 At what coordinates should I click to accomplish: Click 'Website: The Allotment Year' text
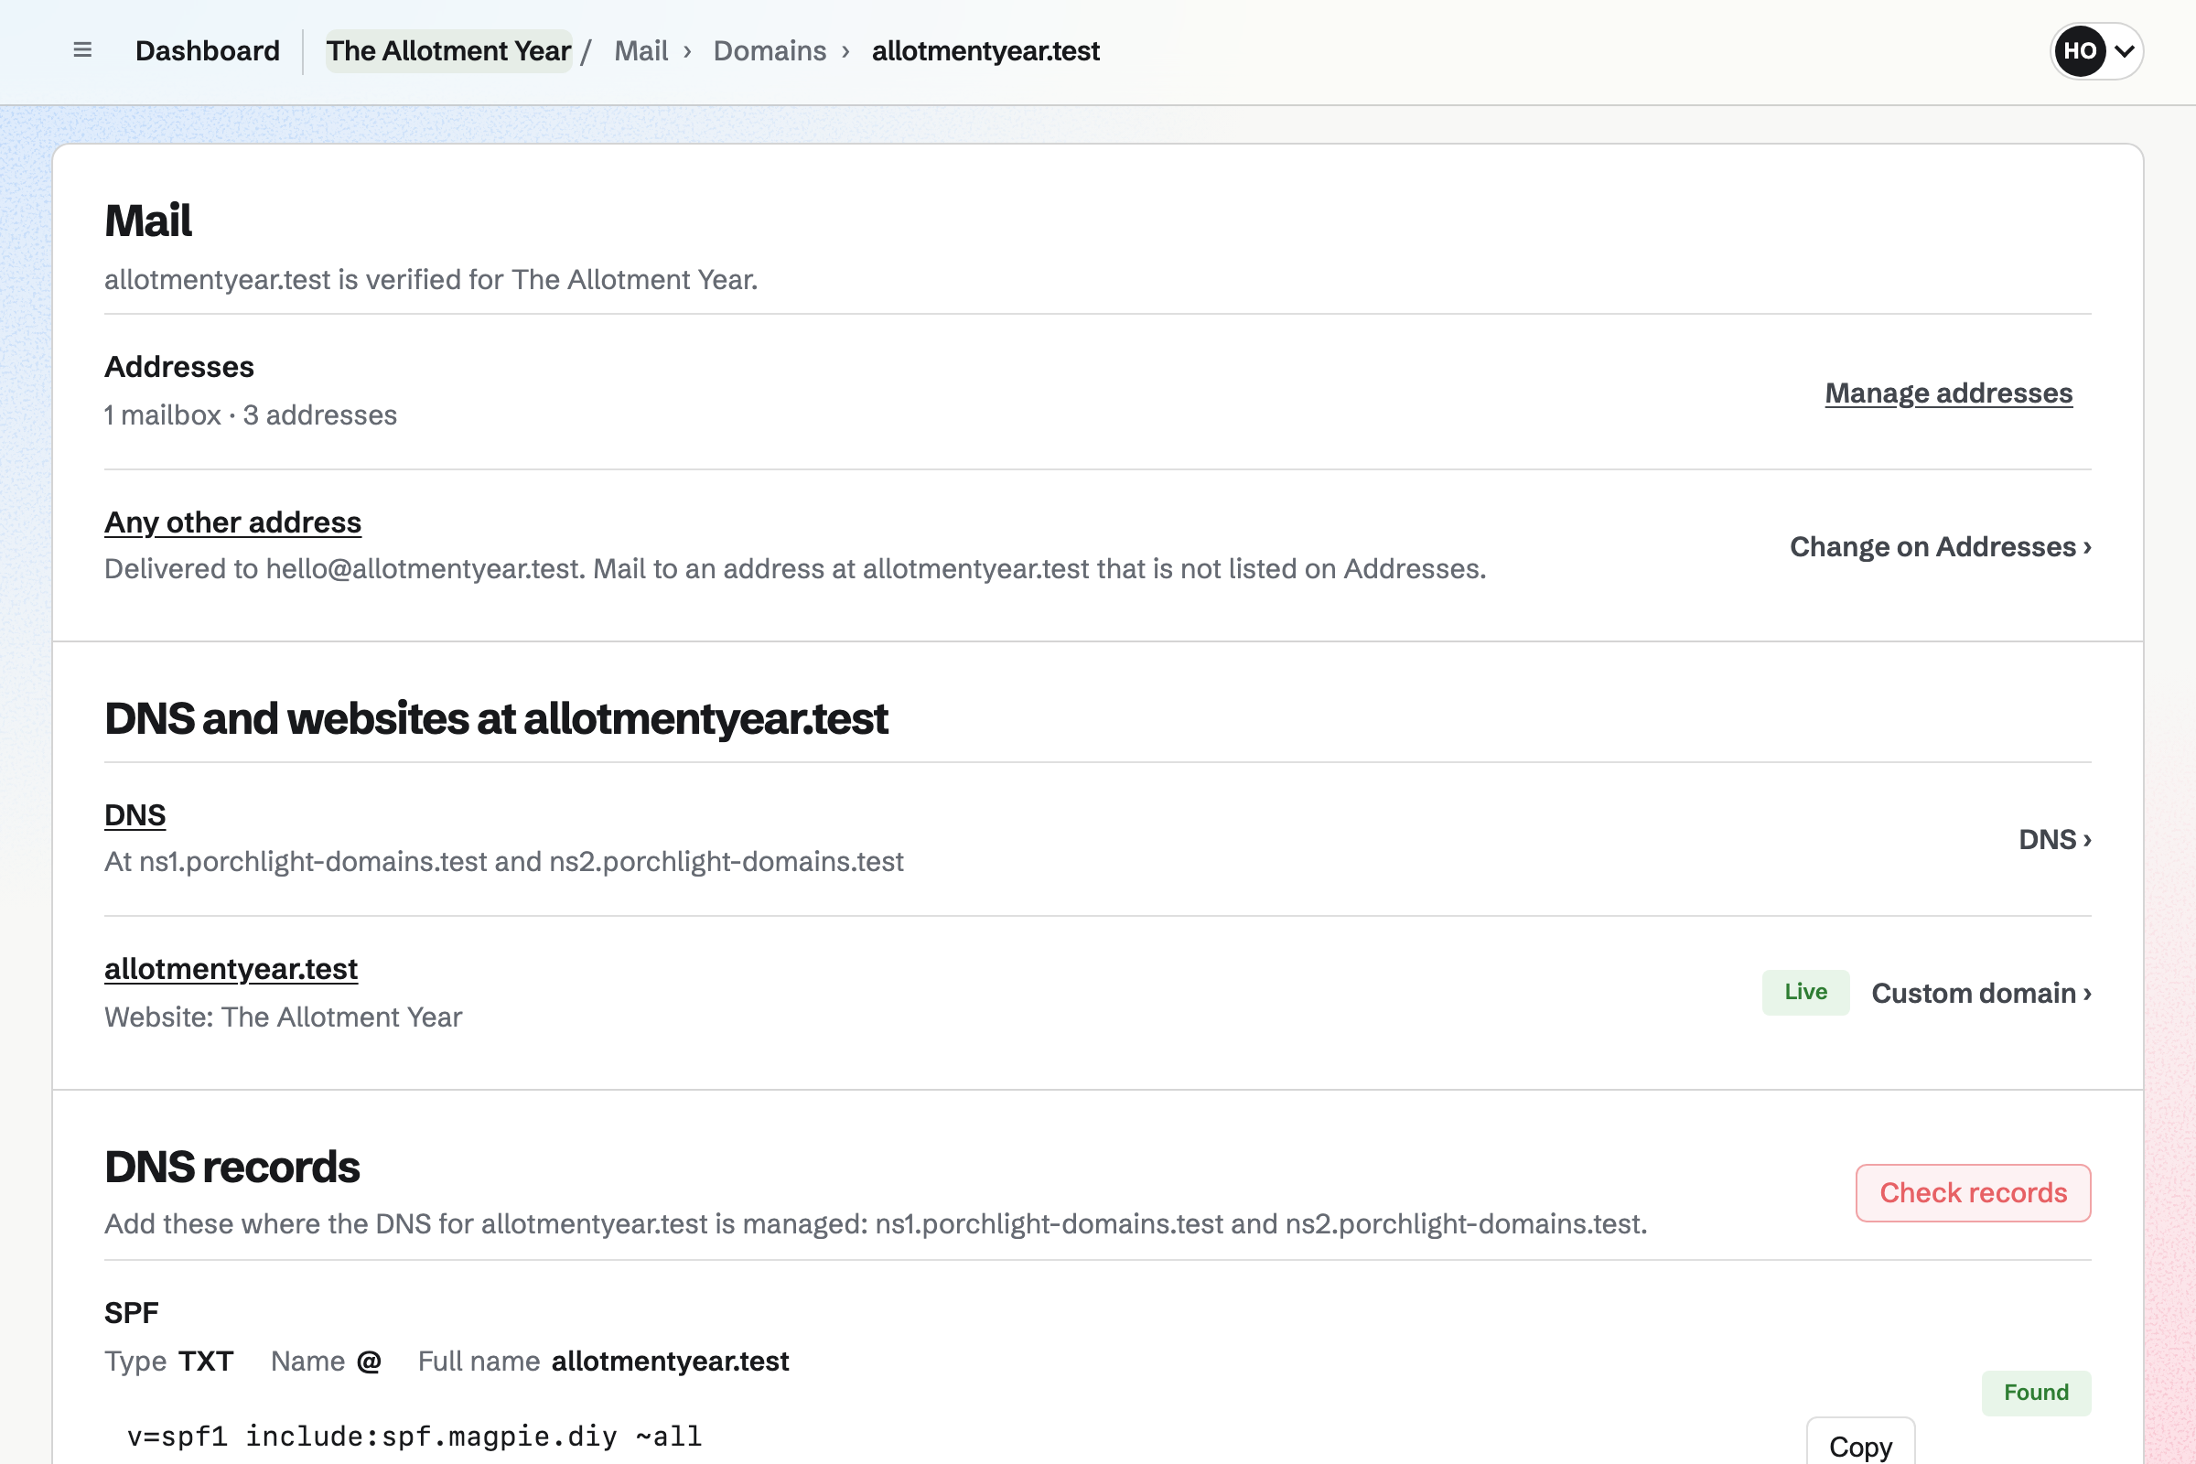tap(283, 1017)
